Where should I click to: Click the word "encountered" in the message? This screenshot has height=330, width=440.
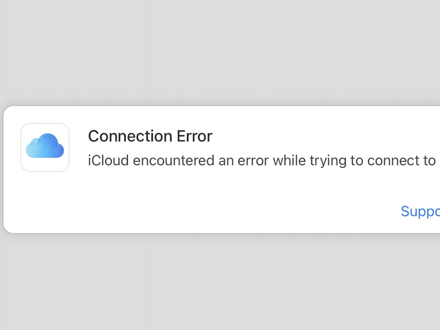coord(173,160)
